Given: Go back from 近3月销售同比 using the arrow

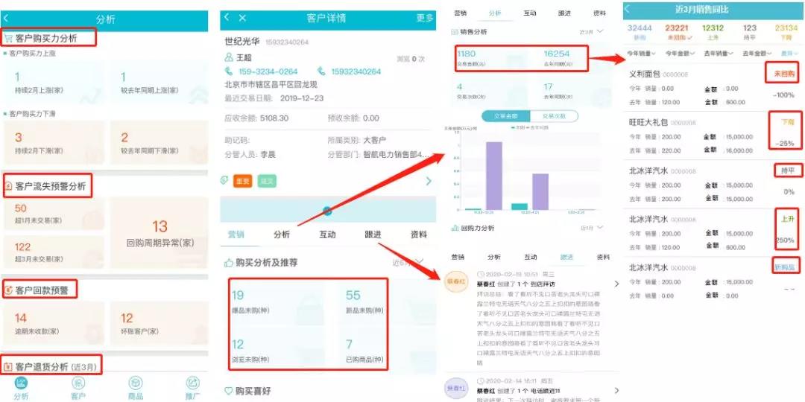Looking at the screenshot, I should point(628,10).
